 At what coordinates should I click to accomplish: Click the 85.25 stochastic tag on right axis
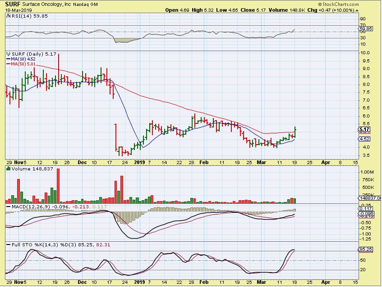coord(366,249)
